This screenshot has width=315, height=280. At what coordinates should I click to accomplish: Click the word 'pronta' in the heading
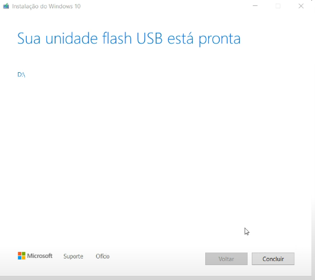pos(220,39)
